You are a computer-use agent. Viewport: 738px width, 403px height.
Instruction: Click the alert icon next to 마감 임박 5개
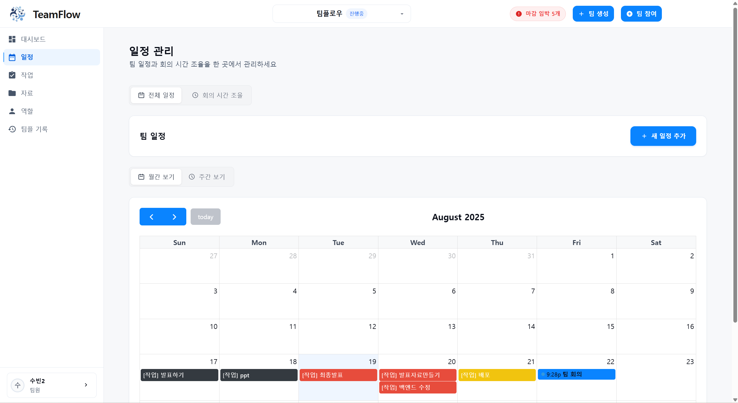[519, 14]
